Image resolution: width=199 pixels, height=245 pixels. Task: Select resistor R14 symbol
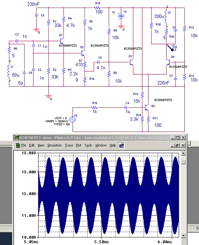tap(142, 95)
